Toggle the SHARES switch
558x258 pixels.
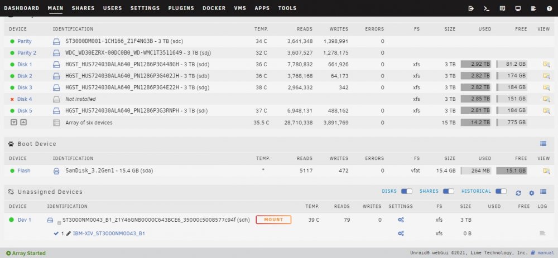pyautogui.click(x=449, y=191)
